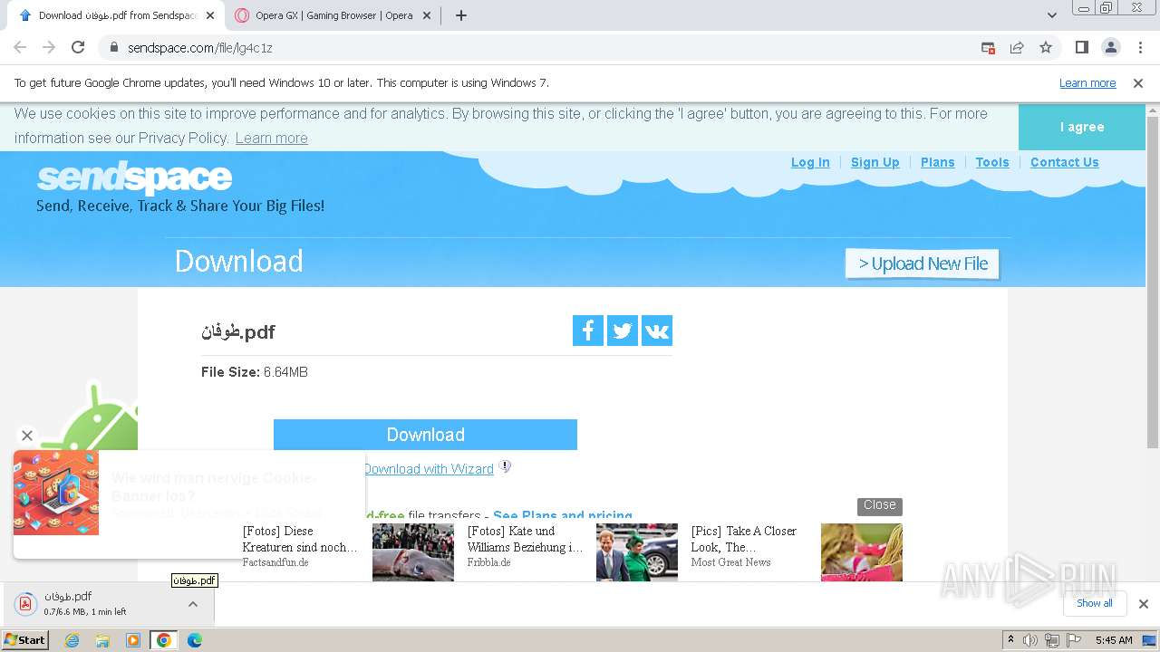Close the downloads shelf
1160x652 pixels.
[1144, 604]
